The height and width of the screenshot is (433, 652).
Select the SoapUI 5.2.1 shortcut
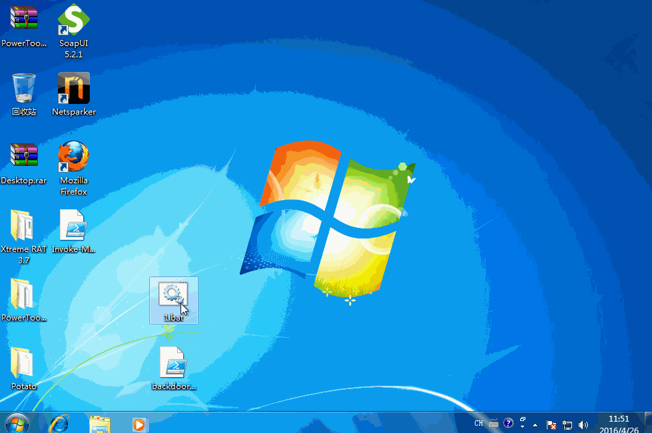(74, 31)
